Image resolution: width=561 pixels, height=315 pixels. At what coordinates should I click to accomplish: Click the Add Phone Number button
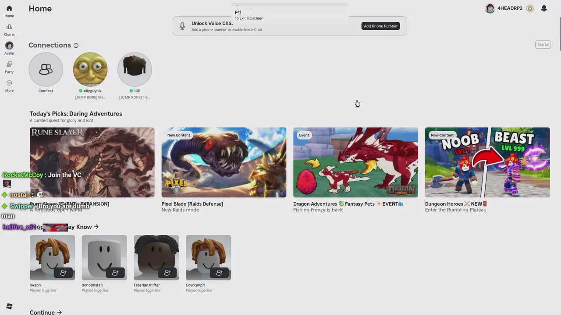pos(380,26)
